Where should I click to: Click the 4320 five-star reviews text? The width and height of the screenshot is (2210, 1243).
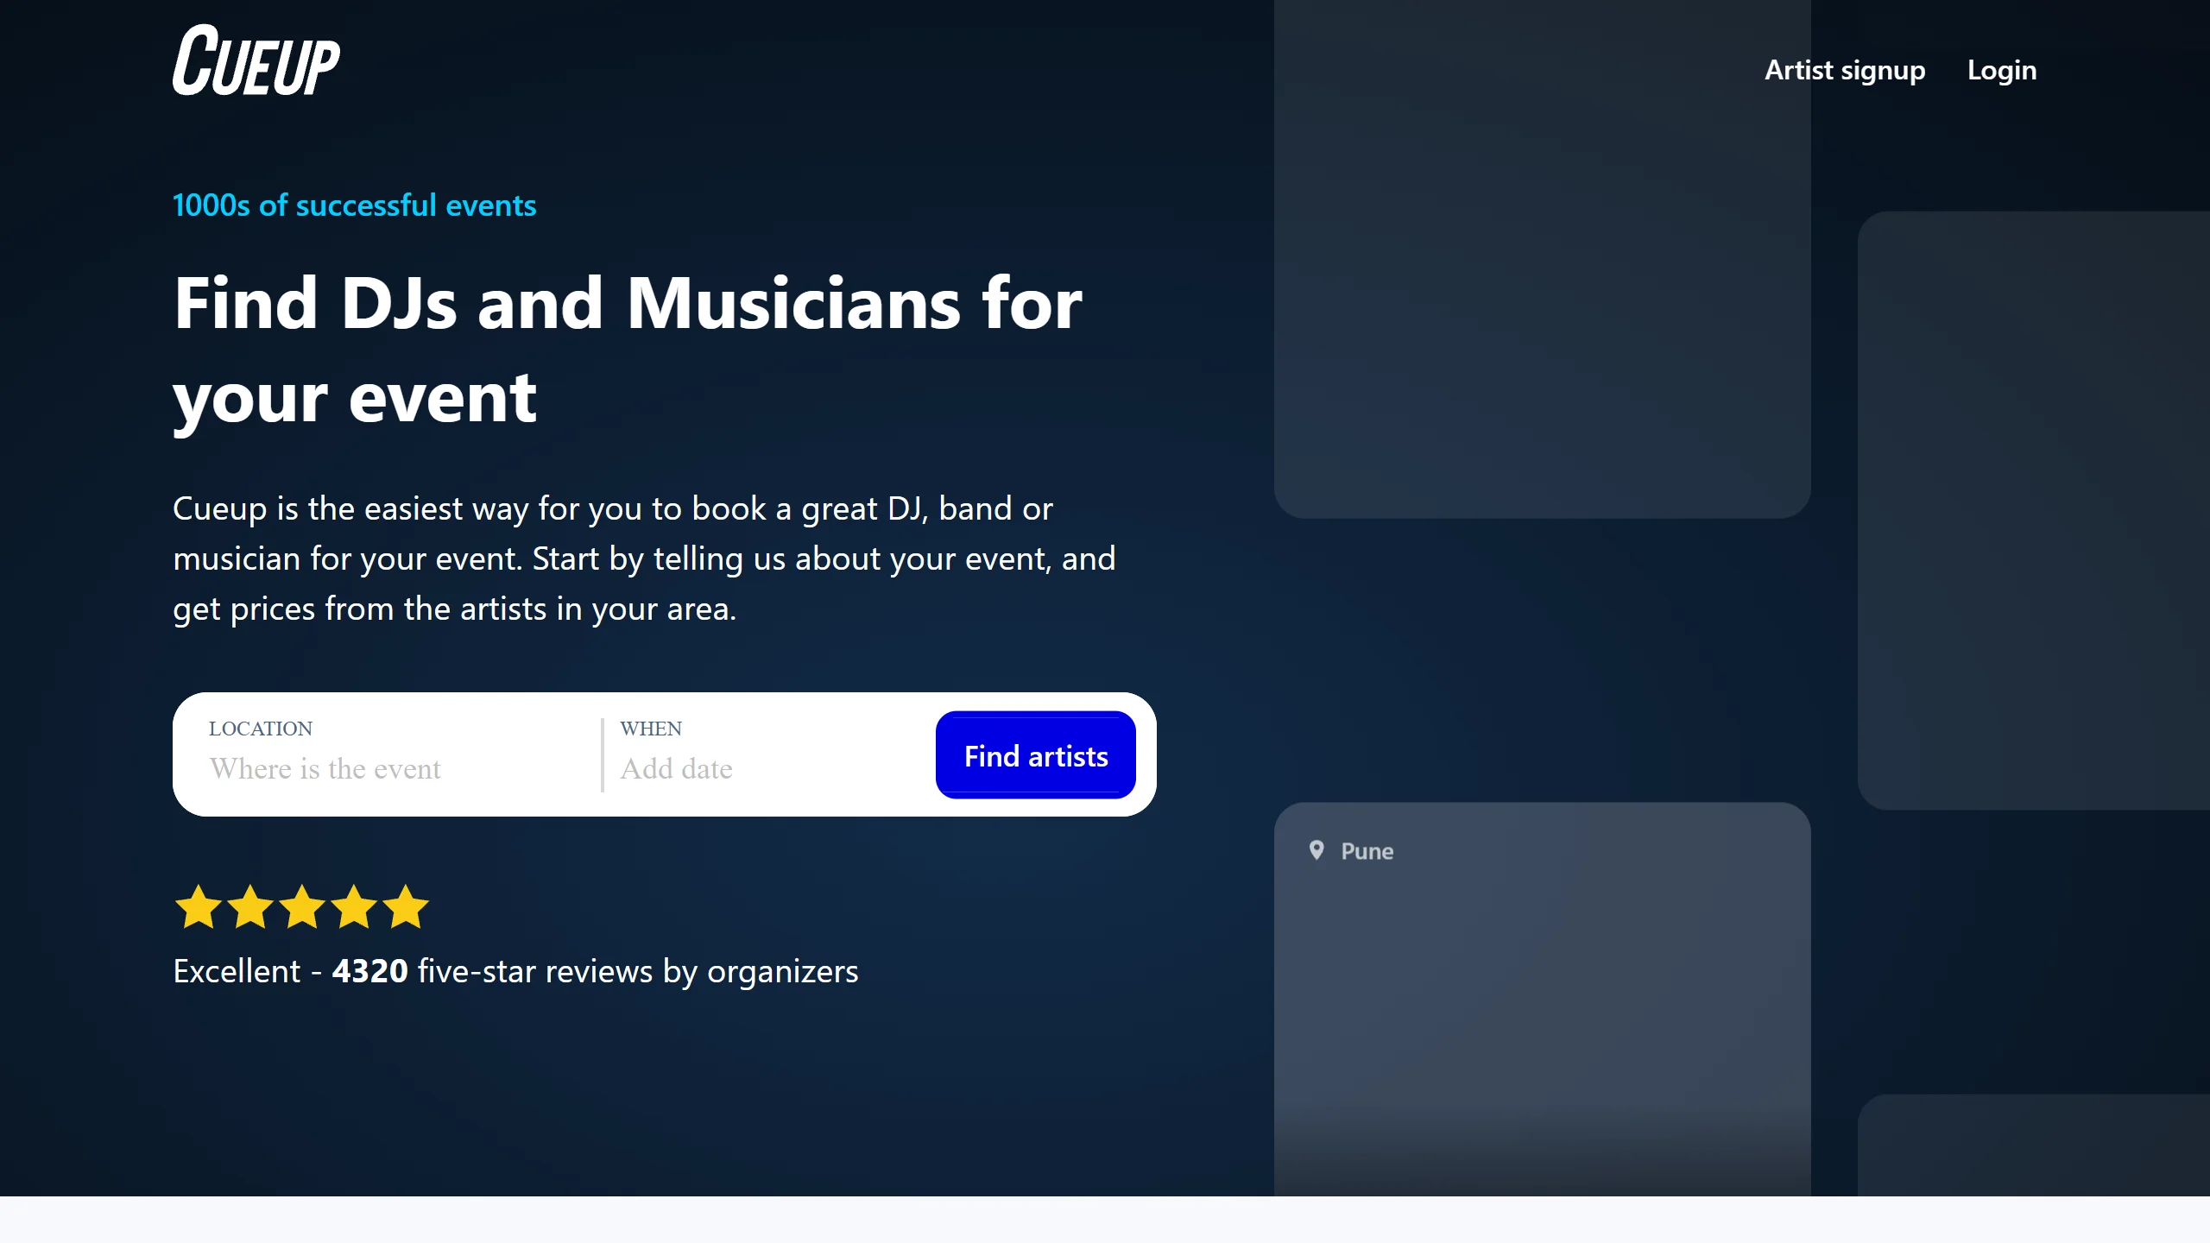(515, 969)
